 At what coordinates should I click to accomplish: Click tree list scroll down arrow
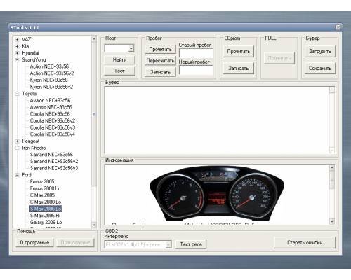coord(94,225)
